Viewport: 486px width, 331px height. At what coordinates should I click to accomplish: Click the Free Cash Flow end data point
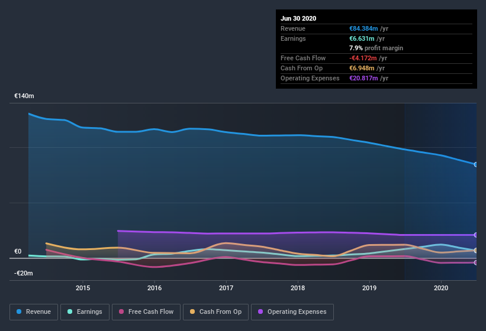(x=476, y=262)
